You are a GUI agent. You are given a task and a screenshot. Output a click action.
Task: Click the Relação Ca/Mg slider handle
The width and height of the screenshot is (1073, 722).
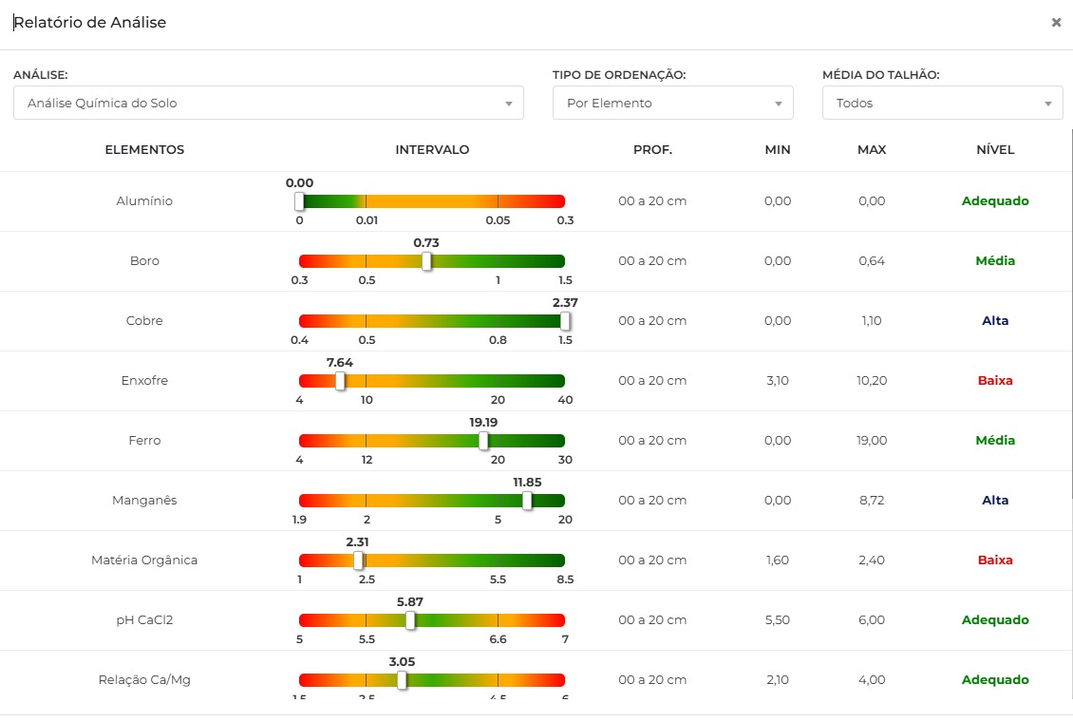(402, 680)
